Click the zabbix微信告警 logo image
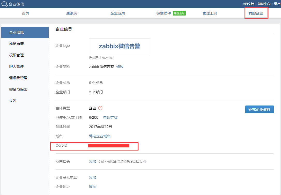The width and height of the screenshot is (281, 195). pyautogui.click(x=120, y=46)
